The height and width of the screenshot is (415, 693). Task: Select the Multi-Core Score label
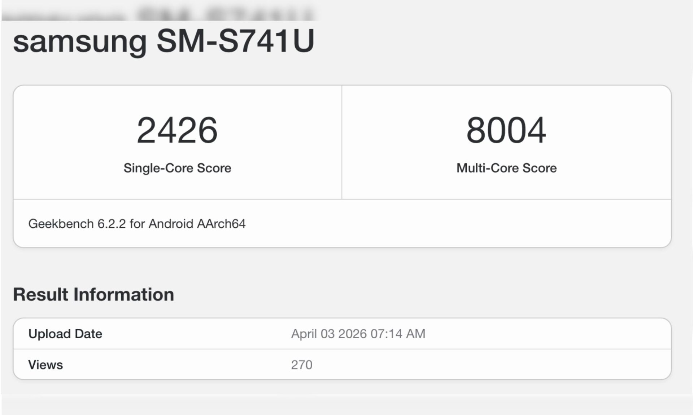click(506, 168)
